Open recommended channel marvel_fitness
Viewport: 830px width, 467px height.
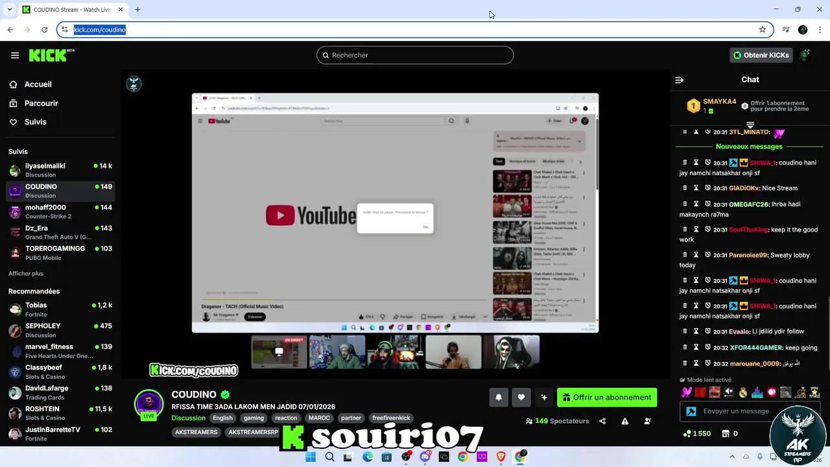(x=61, y=351)
